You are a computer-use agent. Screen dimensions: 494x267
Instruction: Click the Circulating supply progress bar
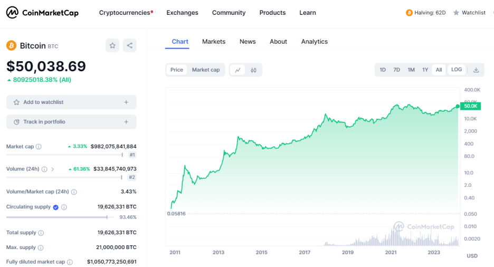[x=60, y=217]
